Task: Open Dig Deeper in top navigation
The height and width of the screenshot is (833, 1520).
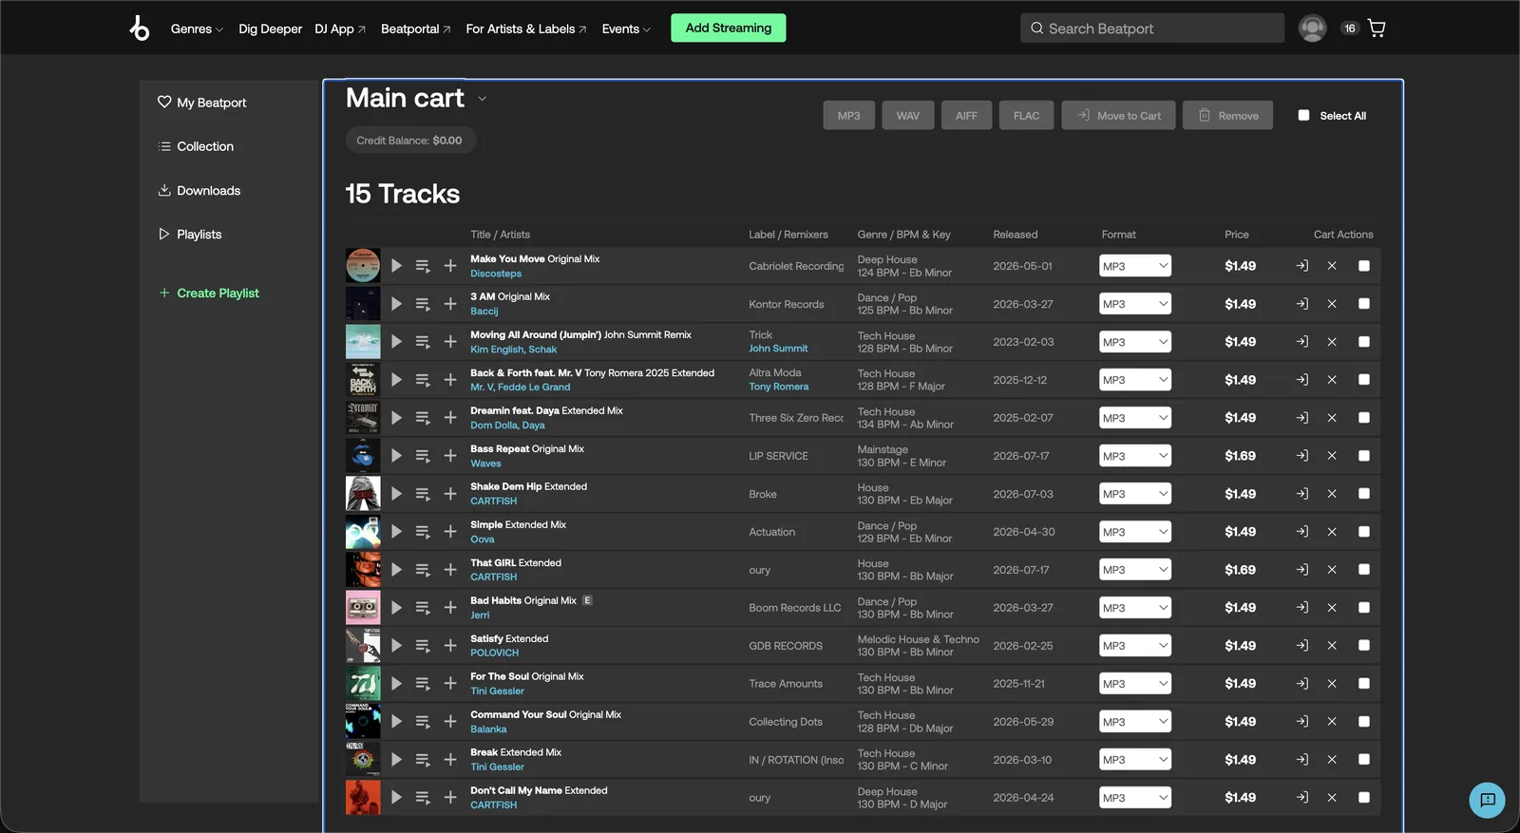Action: pos(270,28)
